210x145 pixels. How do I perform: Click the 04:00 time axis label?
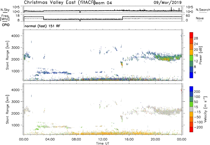click(50, 140)
